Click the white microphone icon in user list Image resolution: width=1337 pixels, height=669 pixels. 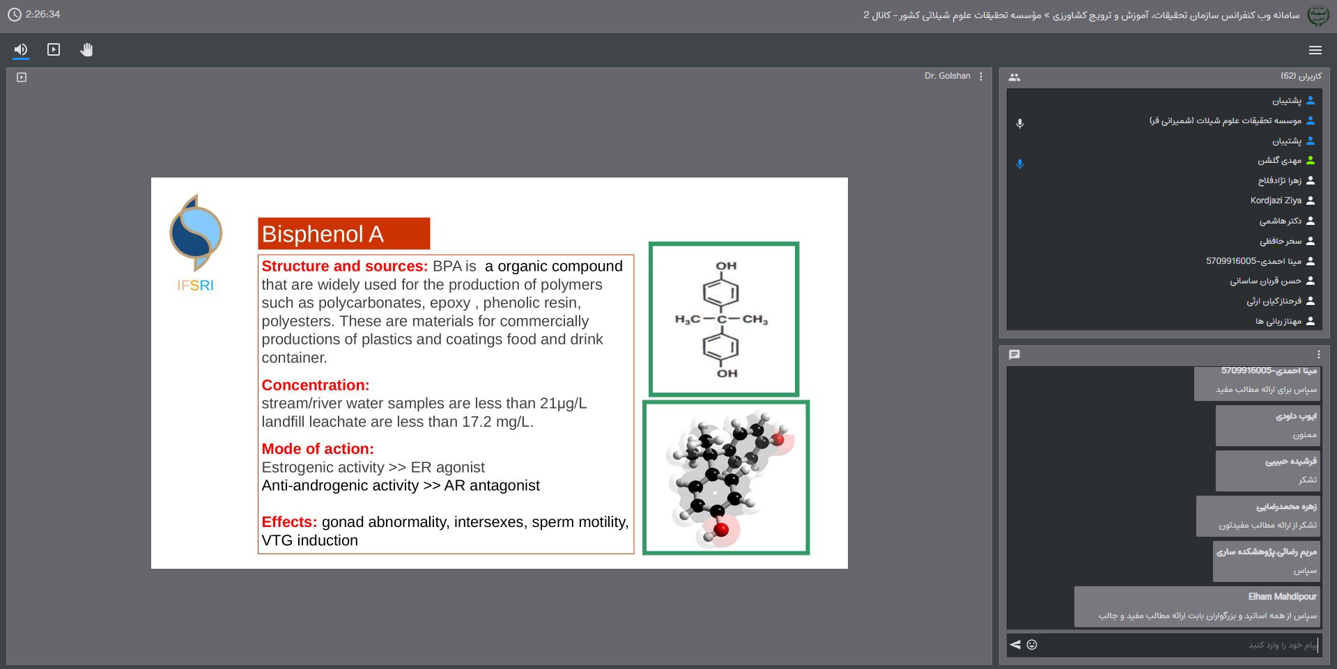[1020, 123]
